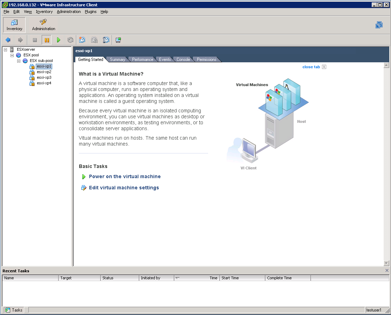This screenshot has width=391, height=315.
Task: Click the VMware logo at top right
Action: click(379, 25)
